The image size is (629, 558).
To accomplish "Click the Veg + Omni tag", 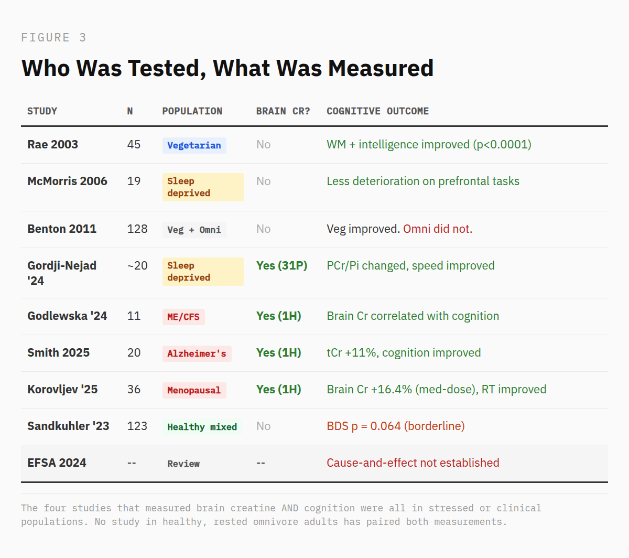I will coord(194,230).
